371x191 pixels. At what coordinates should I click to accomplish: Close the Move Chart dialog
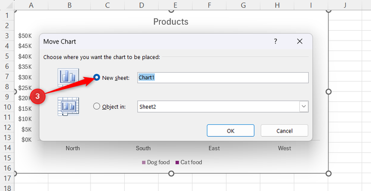(300, 42)
